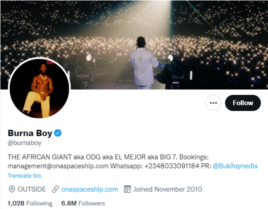Show the 6.8M Followers list
Image resolution: width=268 pixels, height=209 pixels.
tap(83, 204)
